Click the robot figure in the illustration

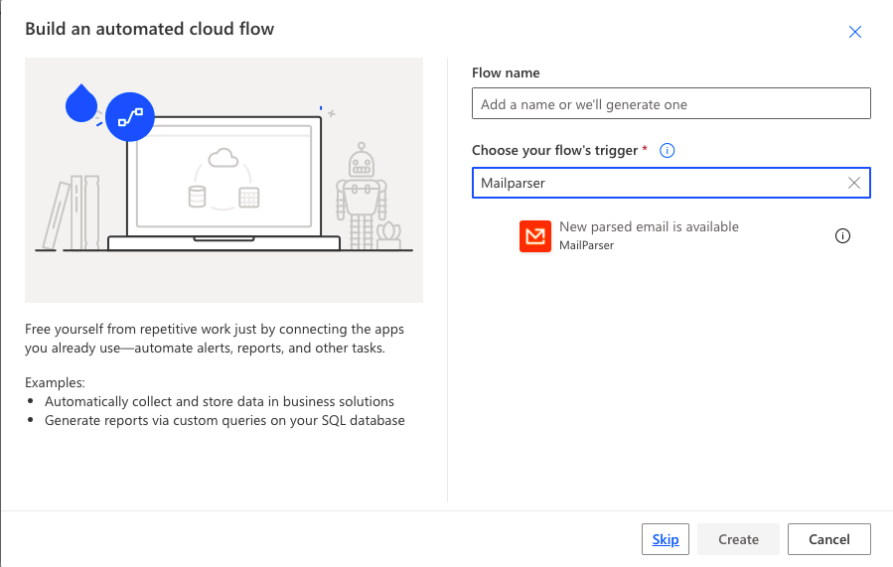[x=361, y=196]
